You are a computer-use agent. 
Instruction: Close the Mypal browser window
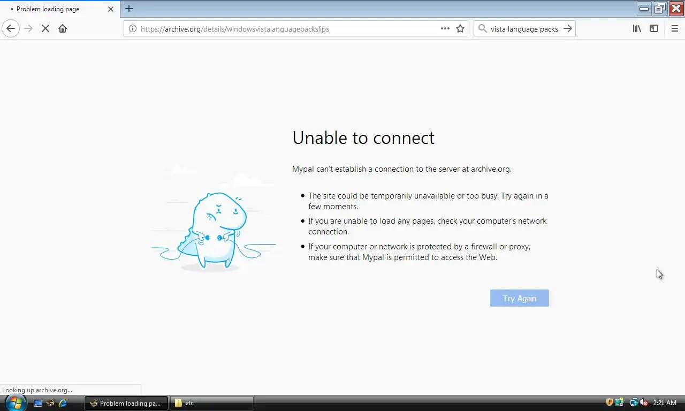[676, 7]
